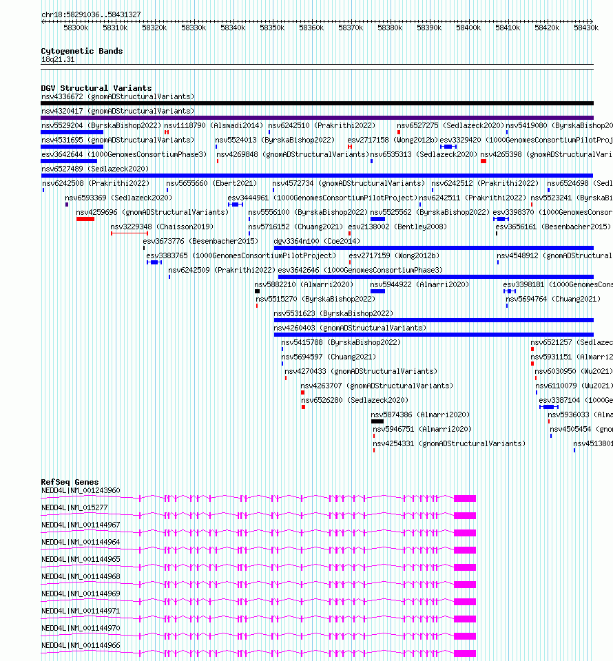The image size is (613, 661).
Task: Select nsv6535313 (Sedlazeck2020) label
Action: [x=424, y=154]
